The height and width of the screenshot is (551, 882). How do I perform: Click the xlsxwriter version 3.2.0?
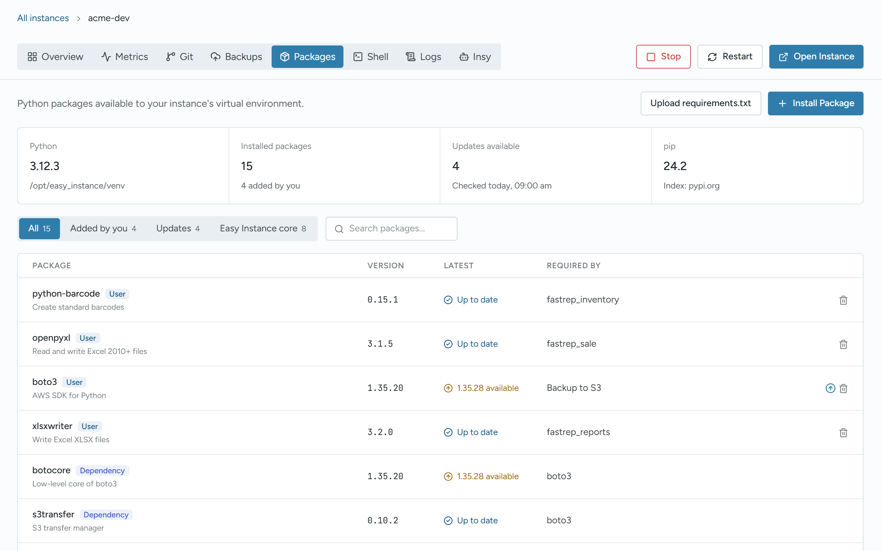point(380,432)
